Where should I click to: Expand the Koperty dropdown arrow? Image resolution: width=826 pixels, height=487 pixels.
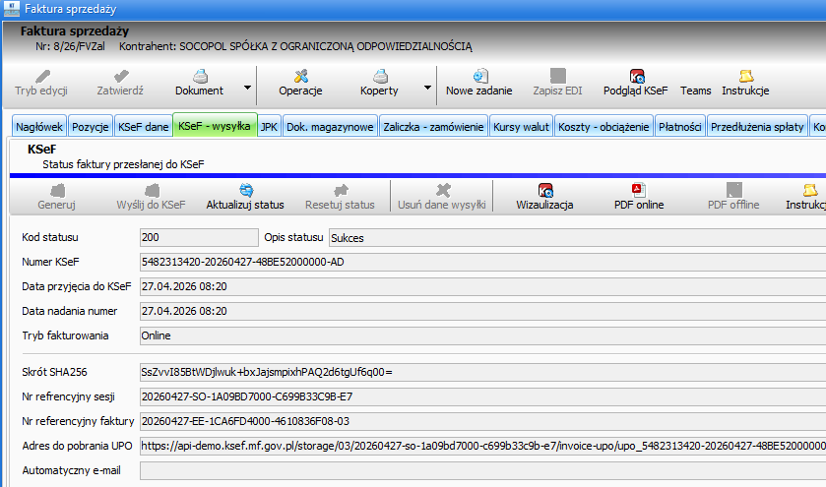pos(427,88)
